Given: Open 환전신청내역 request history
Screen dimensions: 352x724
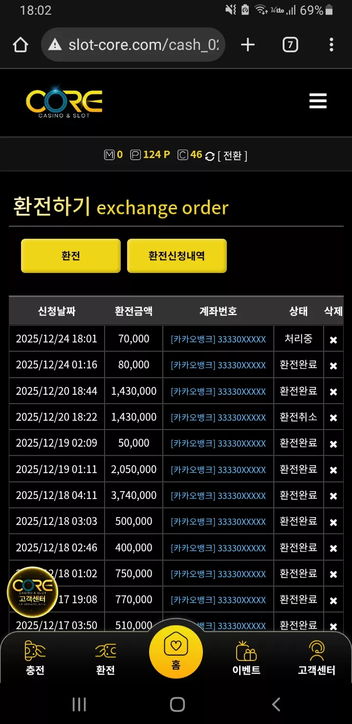Looking at the screenshot, I should point(177,256).
